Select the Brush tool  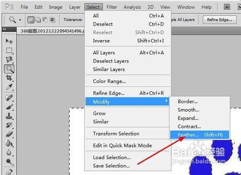coord(9,107)
